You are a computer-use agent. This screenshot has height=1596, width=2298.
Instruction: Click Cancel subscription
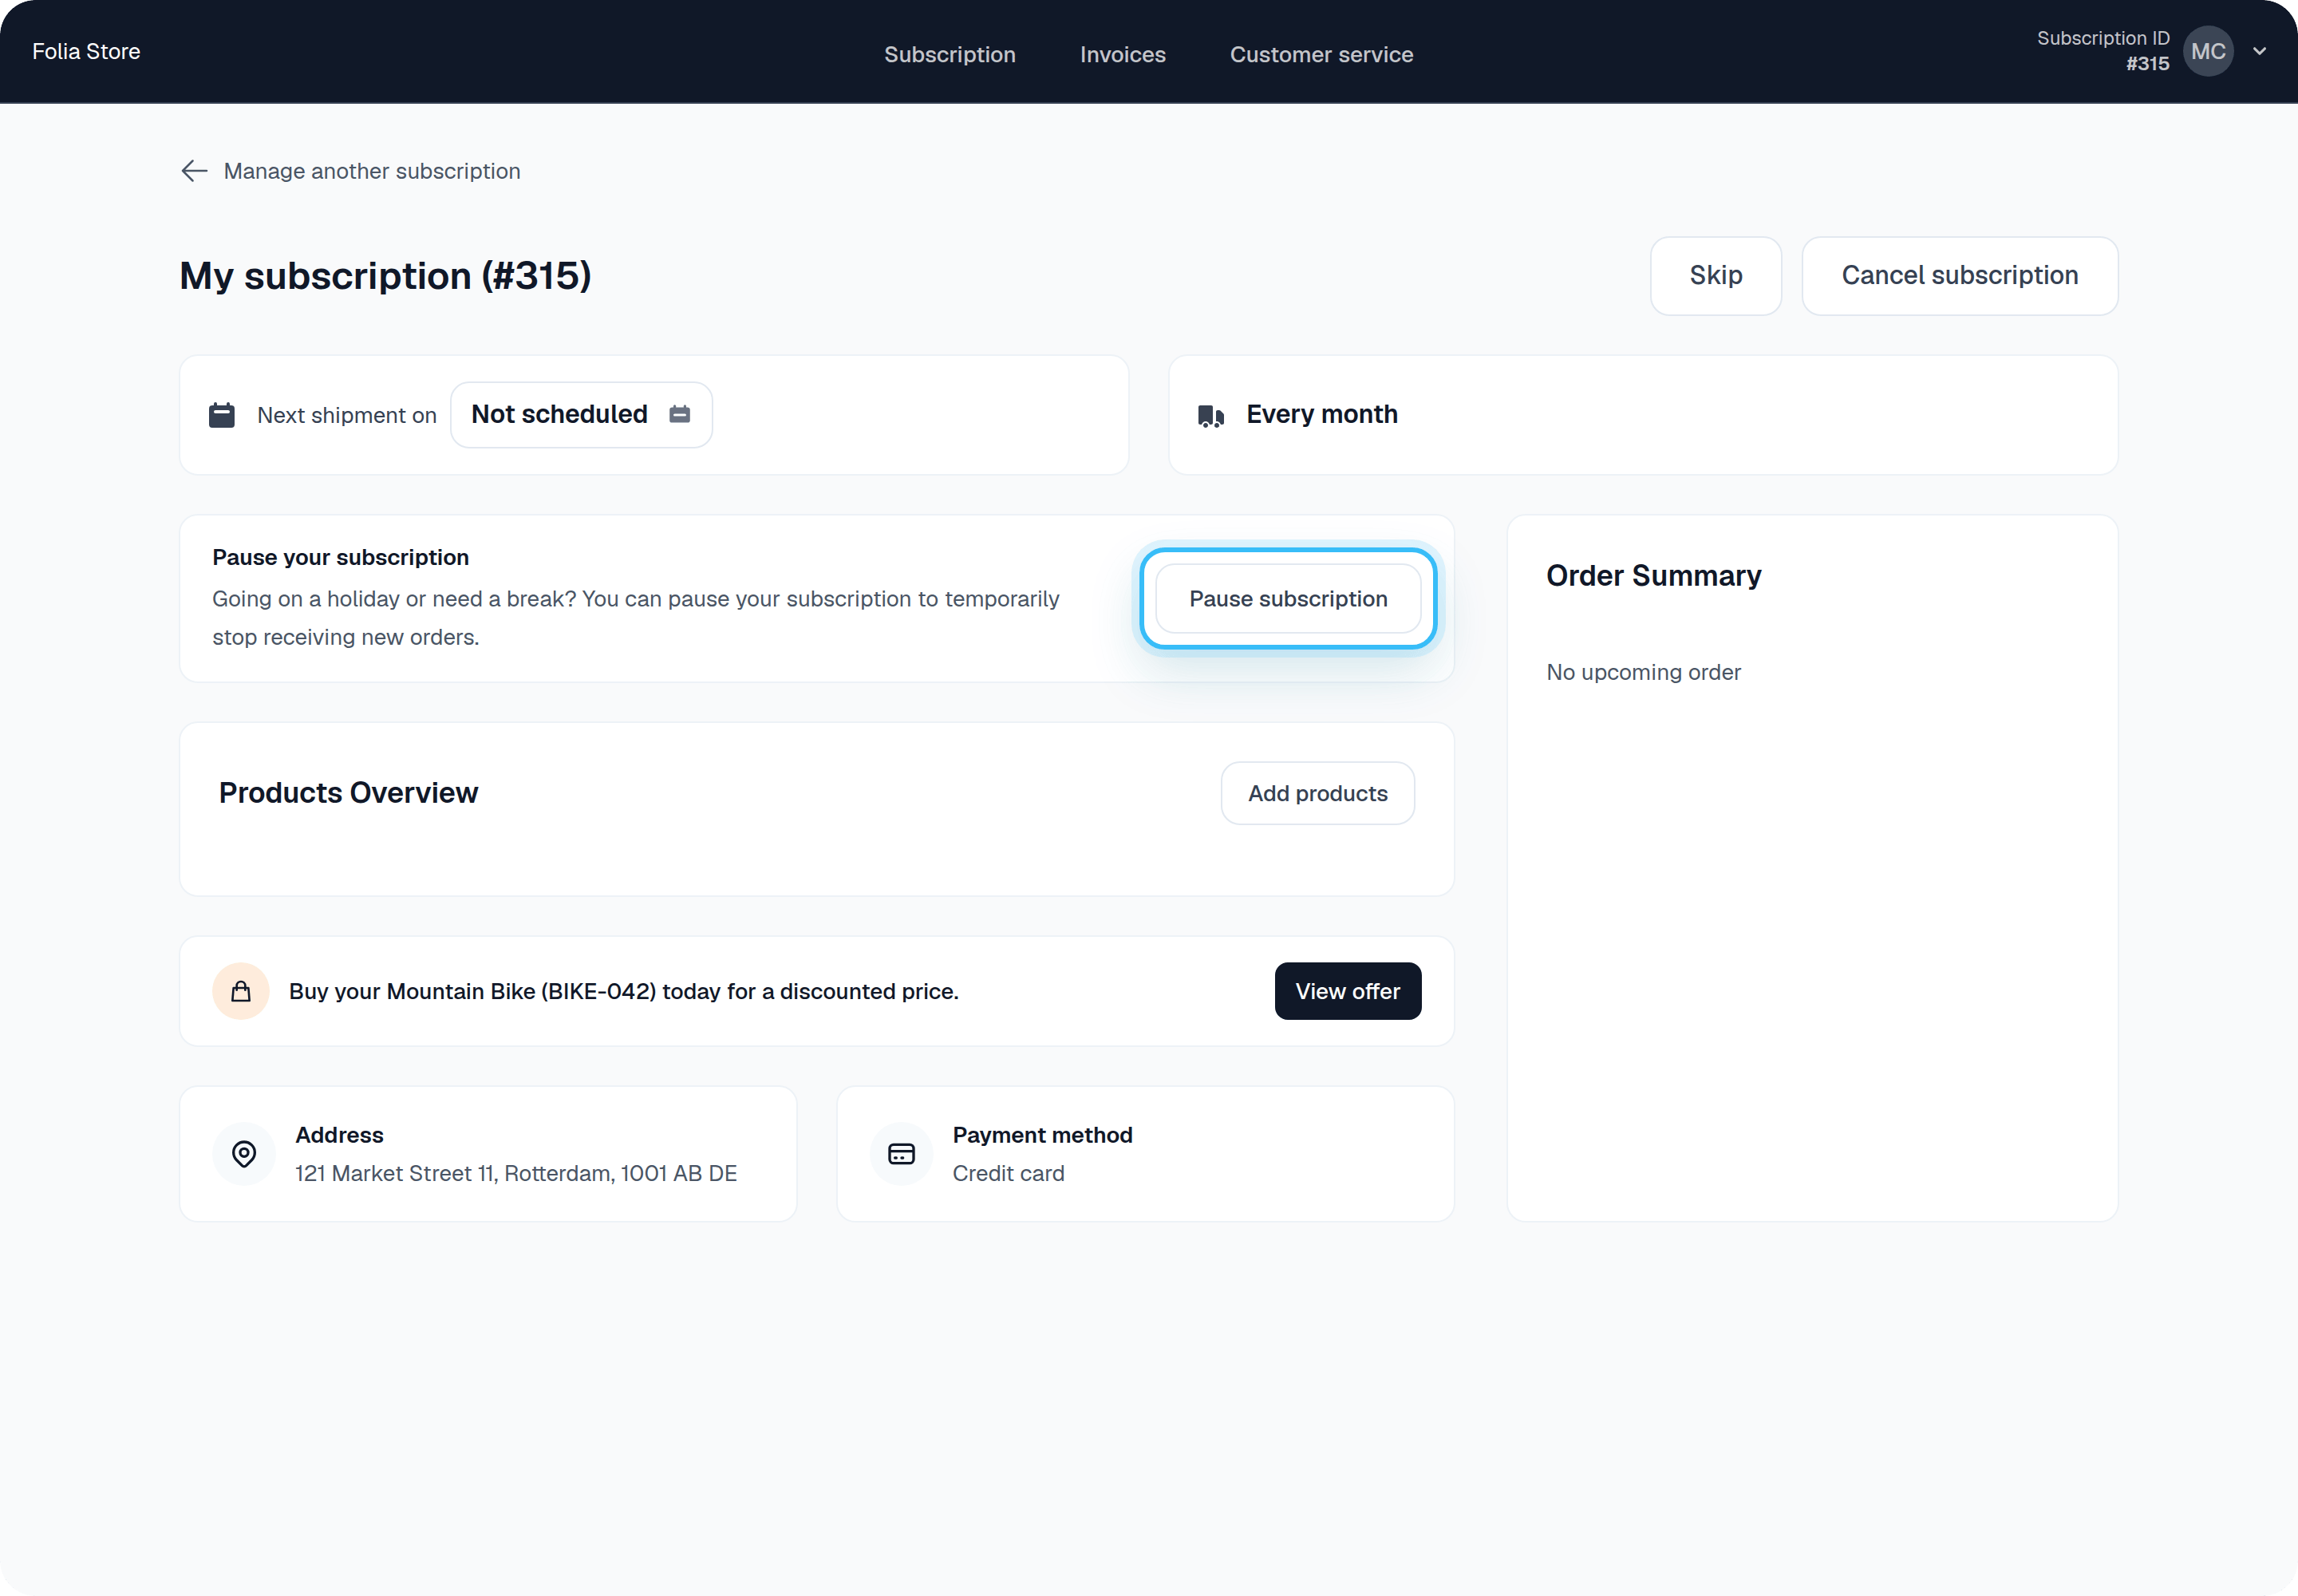(x=1960, y=276)
